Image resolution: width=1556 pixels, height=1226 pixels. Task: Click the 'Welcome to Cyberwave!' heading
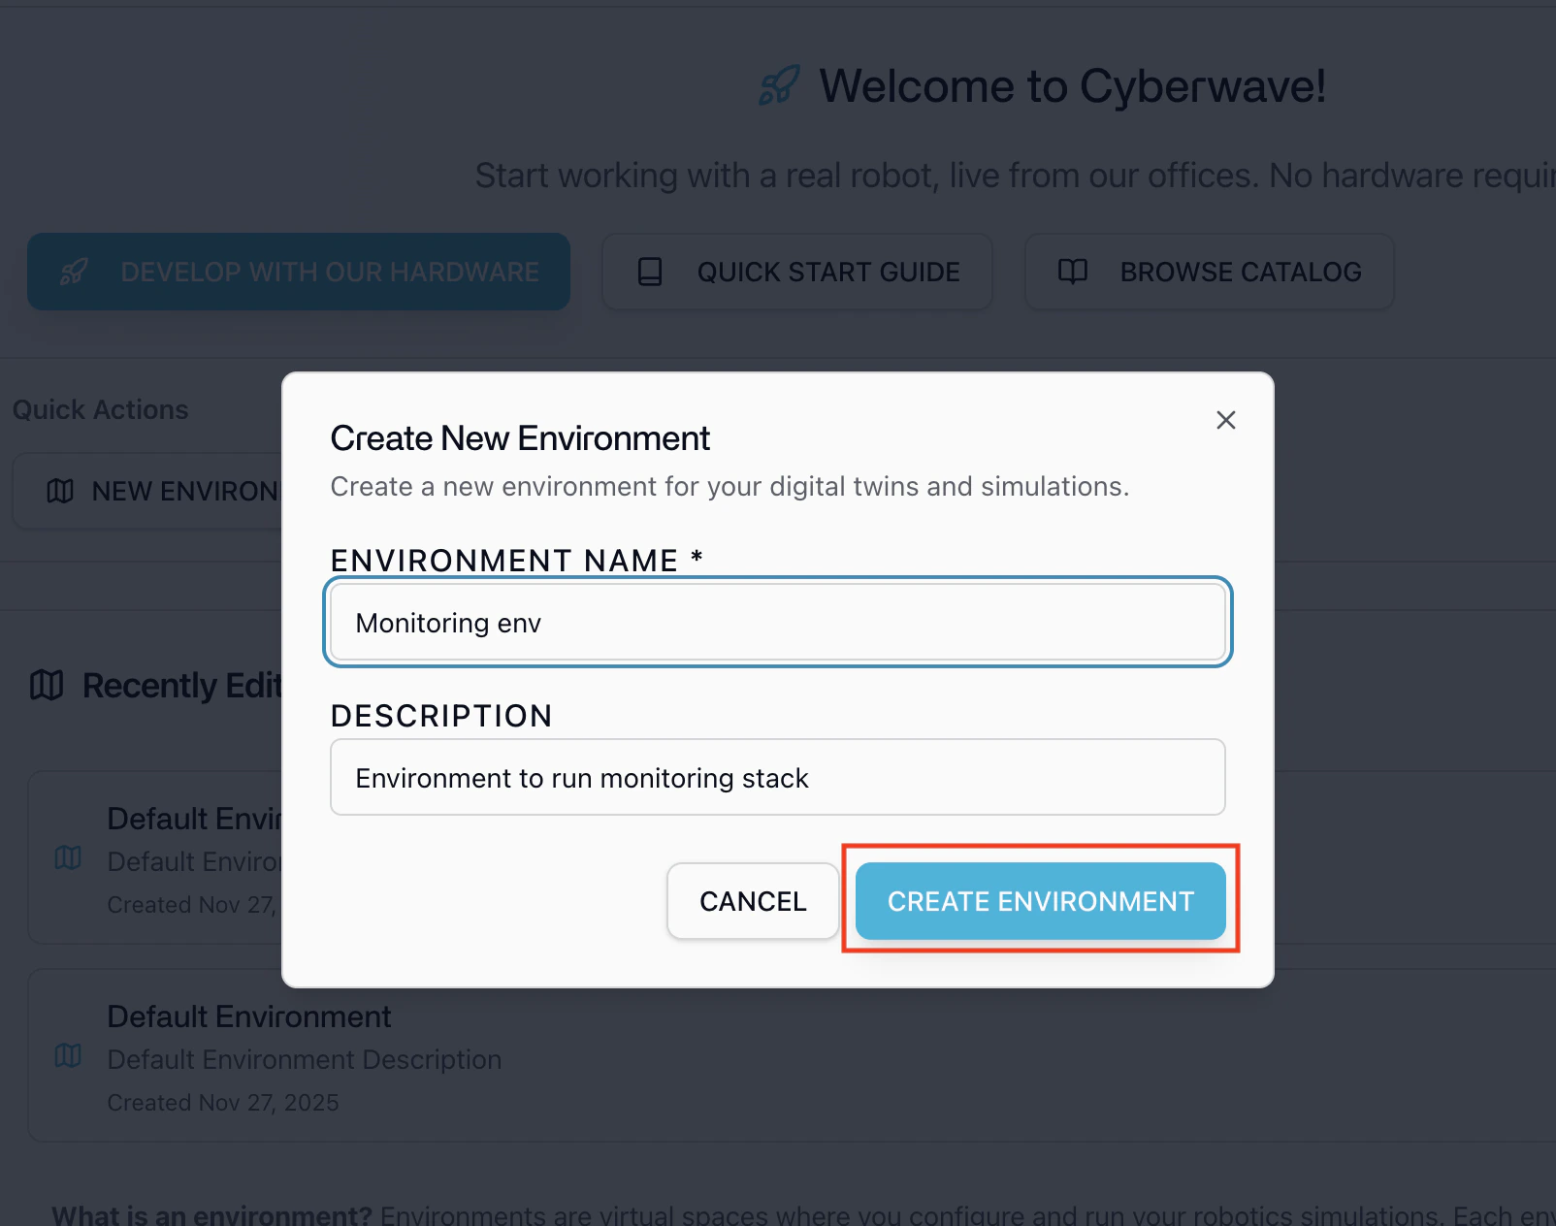tap(1072, 85)
